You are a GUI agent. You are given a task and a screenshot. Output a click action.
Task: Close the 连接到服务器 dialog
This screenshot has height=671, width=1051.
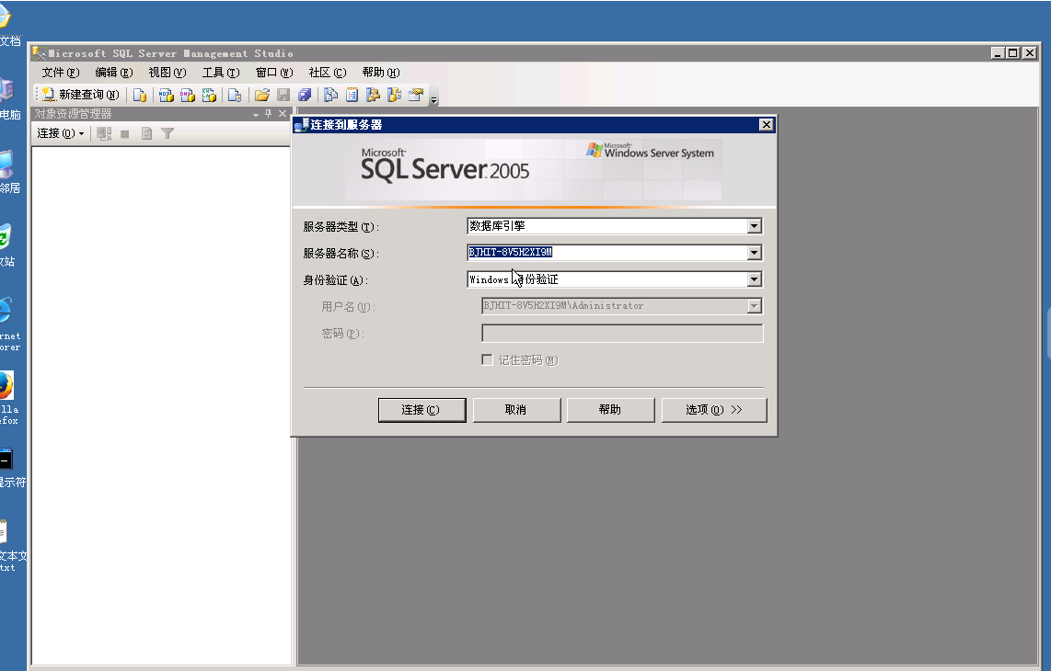[766, 125]
